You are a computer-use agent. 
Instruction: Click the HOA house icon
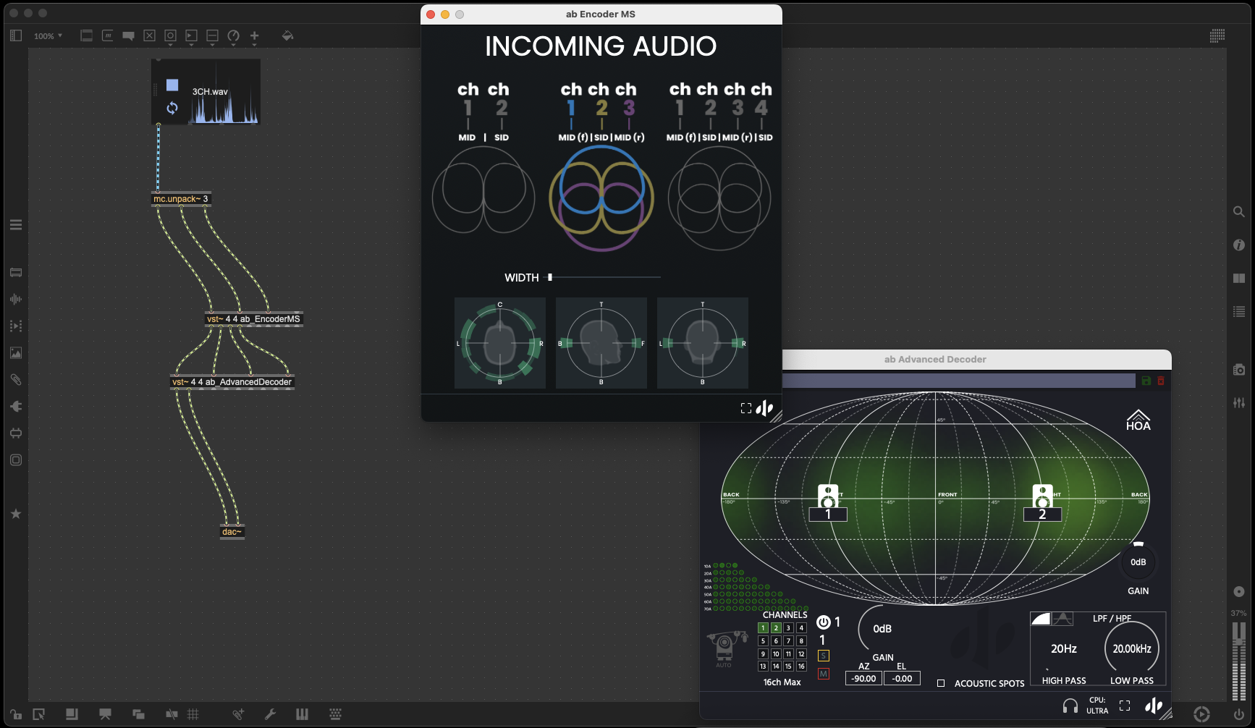click(1138, 420)
